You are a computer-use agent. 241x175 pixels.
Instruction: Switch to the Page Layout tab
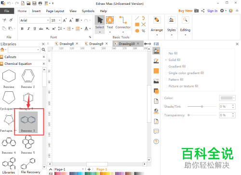tap(55, 11)
